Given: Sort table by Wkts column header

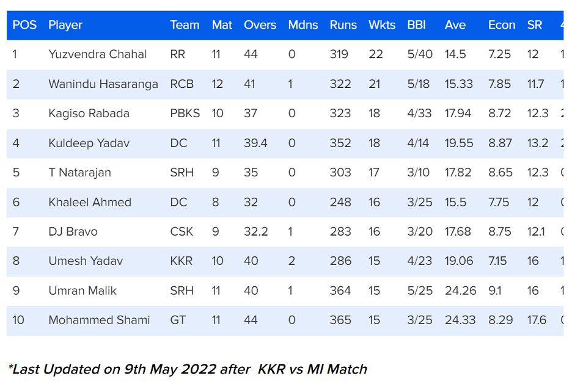Looking at the screenshot, I should tap(382, 25).
